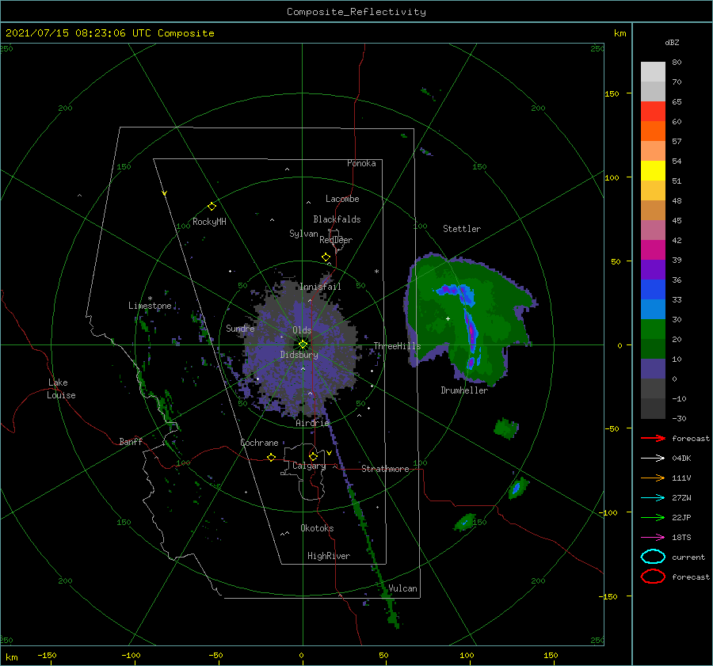
Task: Click the RockyMH label
Action: (x=209, y=222)
